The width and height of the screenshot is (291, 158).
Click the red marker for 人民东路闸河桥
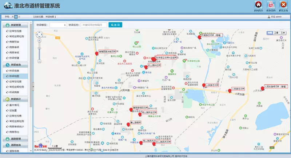(x=263, y=88)
